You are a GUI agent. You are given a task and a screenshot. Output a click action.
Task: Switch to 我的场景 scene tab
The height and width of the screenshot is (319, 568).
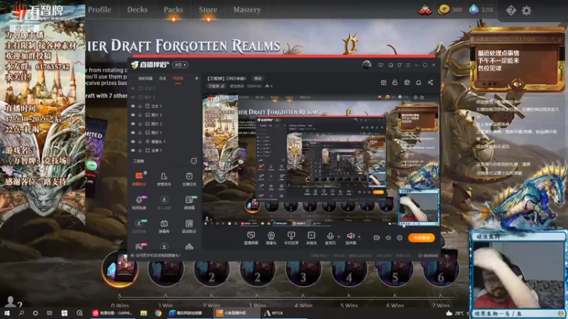point(146,78)
